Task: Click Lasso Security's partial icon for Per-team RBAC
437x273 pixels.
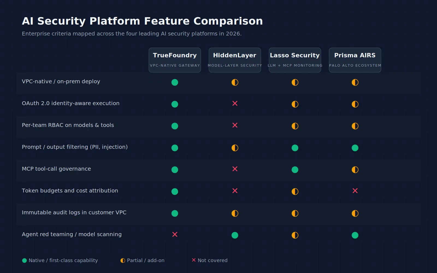Action: tap(295, 126)
